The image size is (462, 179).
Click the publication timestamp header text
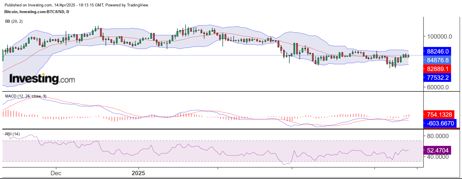pyautogui.click(x=77, y=5)
